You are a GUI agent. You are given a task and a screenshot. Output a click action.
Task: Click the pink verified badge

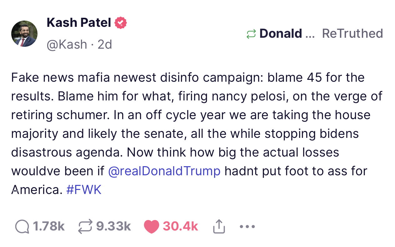pos(121,23)
